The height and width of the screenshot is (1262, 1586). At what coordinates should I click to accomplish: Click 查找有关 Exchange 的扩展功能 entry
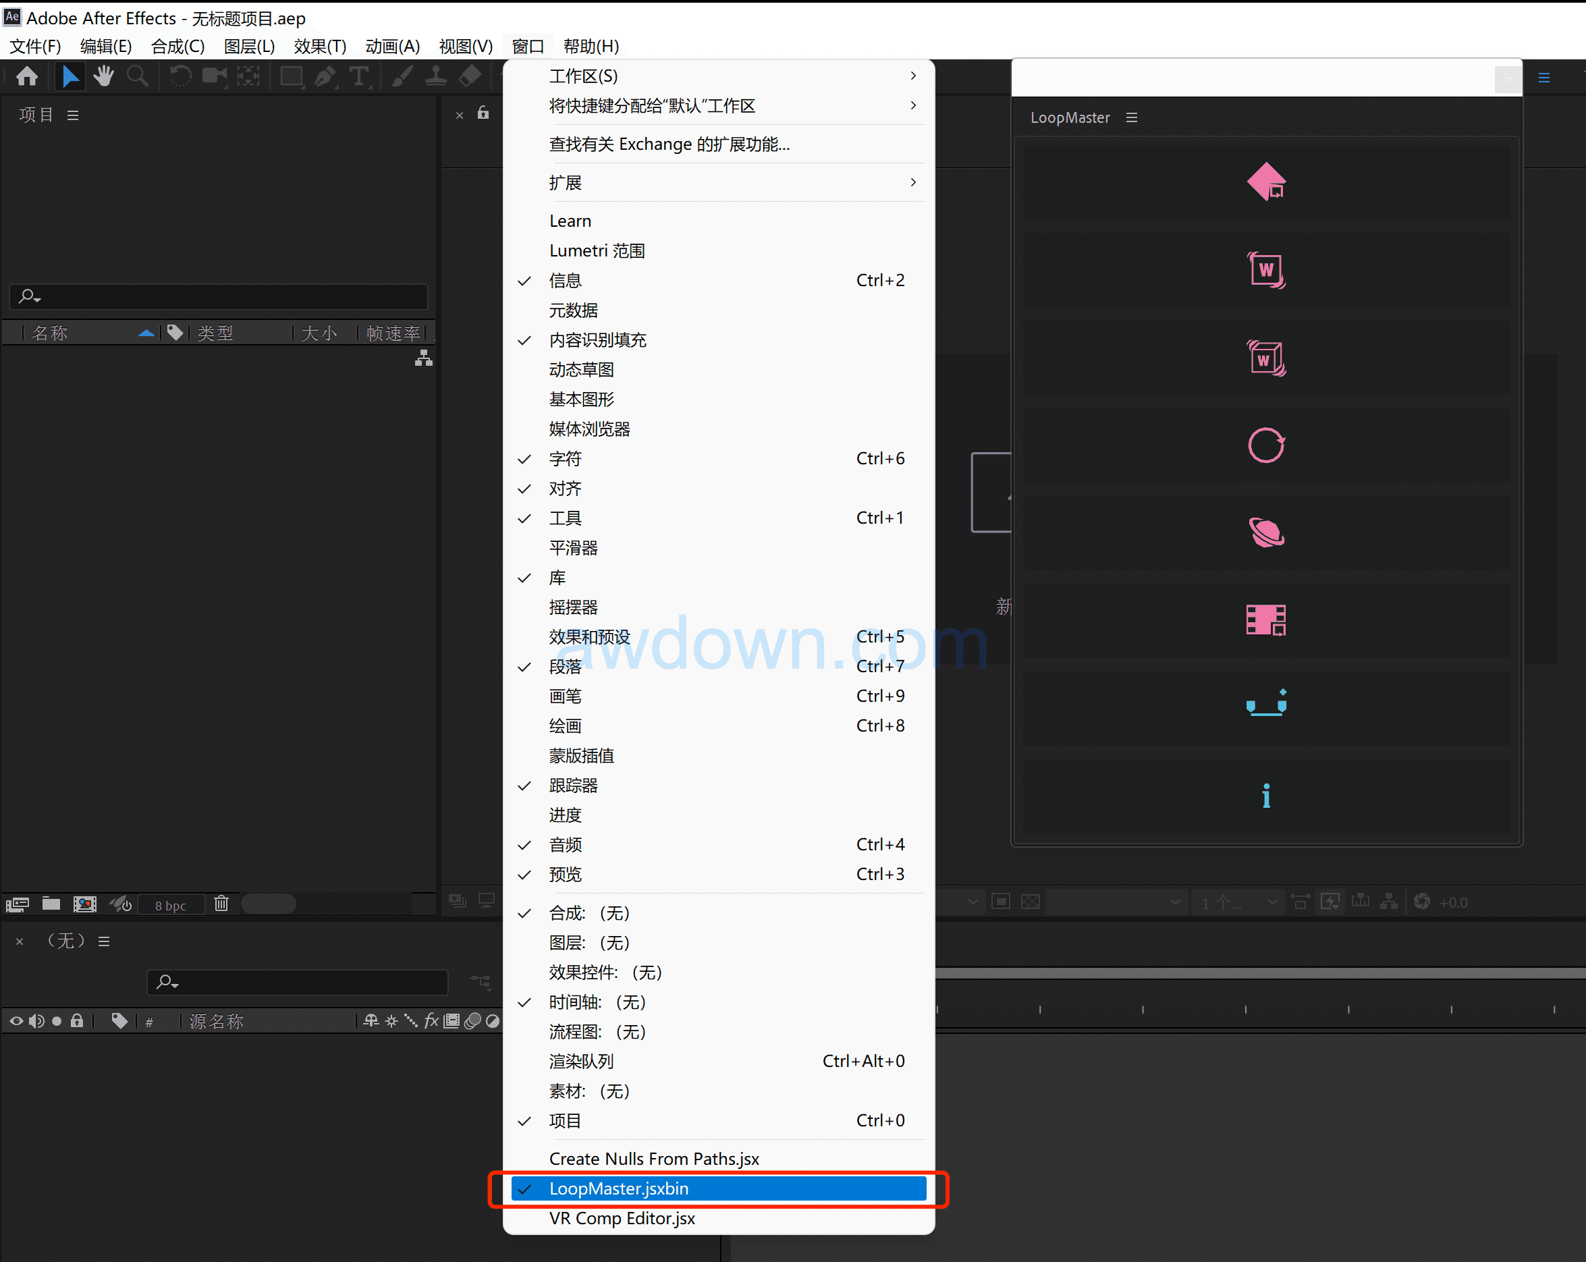point(669,144)
